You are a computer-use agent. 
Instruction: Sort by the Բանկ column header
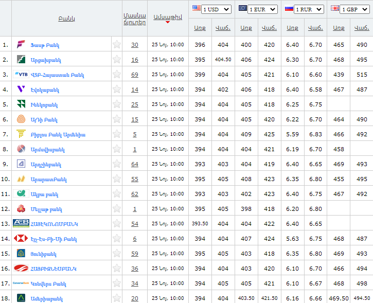pos(66,19)
